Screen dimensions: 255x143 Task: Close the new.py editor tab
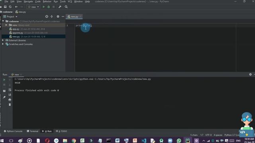coord(80,17)
